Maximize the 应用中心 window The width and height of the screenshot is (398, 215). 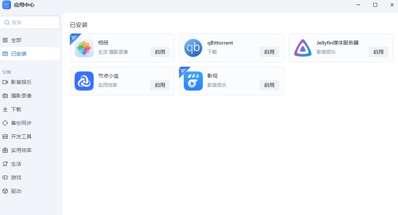pyautogui.click(x=375, y=5)
